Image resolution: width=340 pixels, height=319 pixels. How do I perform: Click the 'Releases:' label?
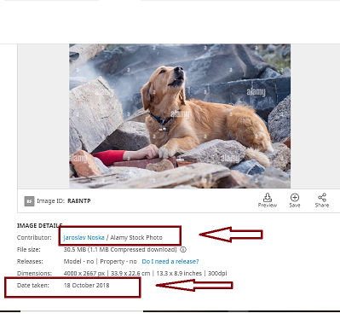30,261
